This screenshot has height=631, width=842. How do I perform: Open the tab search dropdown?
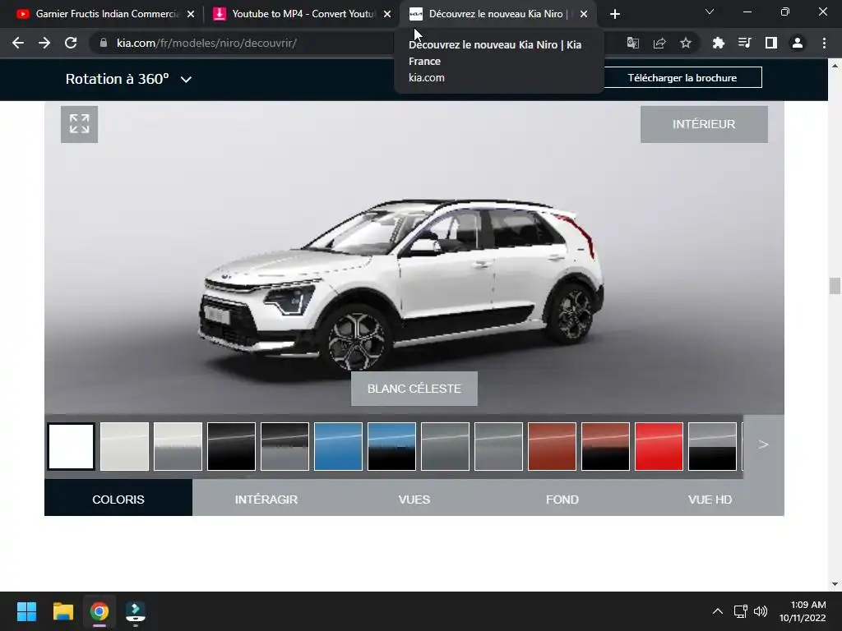tap(710, 12)
